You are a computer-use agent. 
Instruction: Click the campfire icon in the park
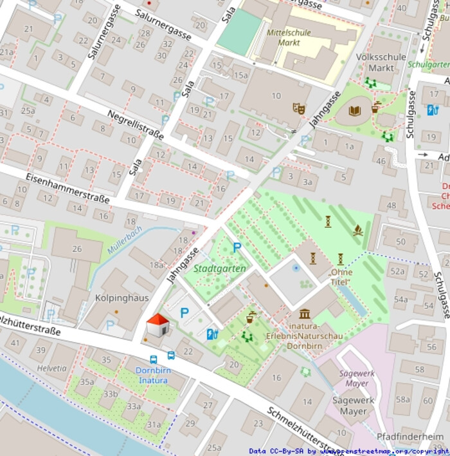[358, 229]
